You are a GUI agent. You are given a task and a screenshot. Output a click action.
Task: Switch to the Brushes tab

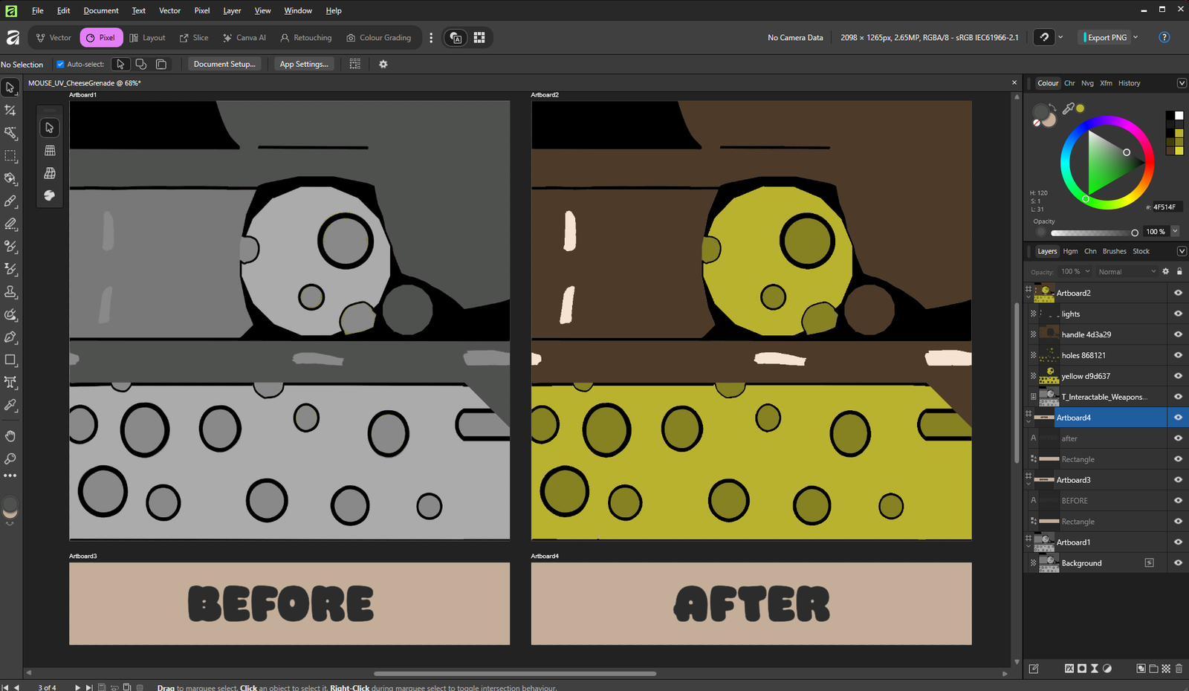tap(1114, 251)
